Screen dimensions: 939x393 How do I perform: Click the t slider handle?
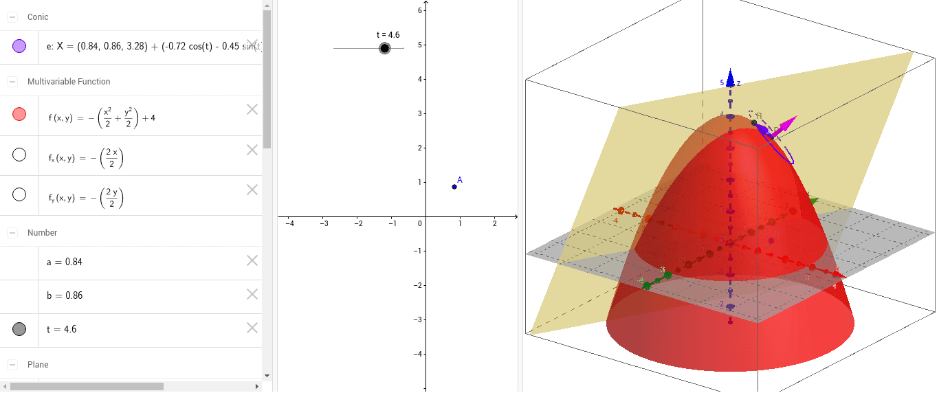pos(384,48)
